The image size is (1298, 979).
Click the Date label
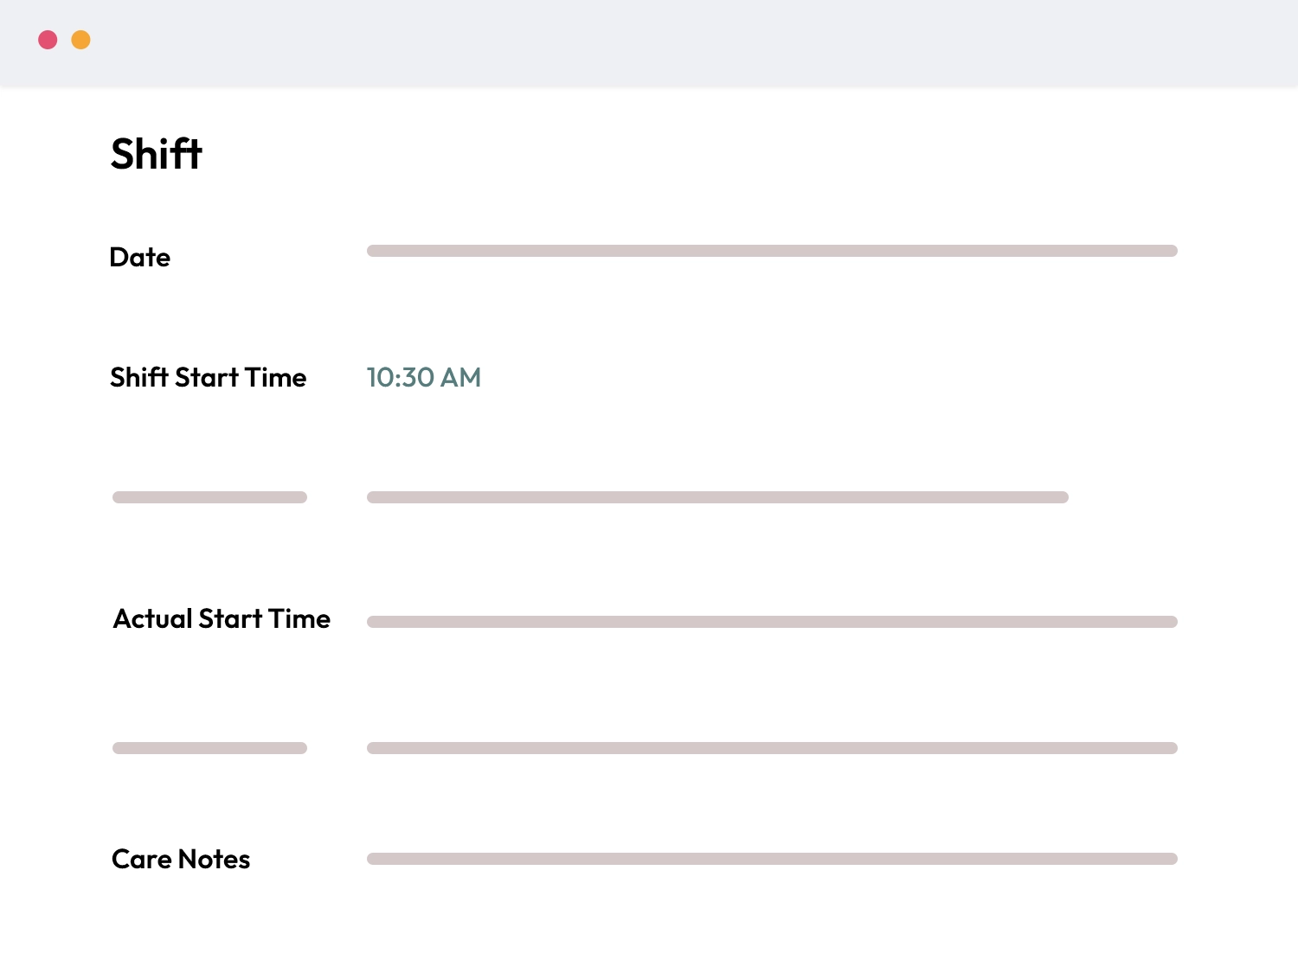tap(139, 257)
